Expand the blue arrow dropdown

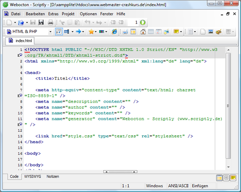coord(83,32)
